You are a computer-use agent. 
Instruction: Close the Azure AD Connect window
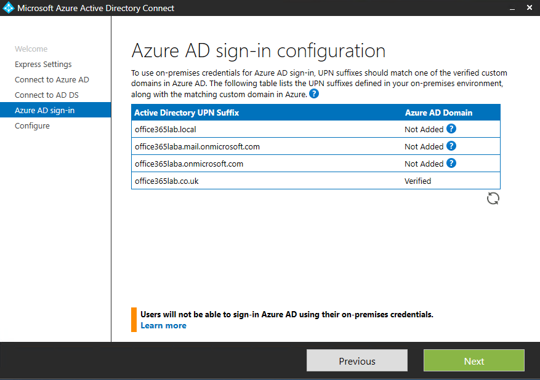(530, 7)
